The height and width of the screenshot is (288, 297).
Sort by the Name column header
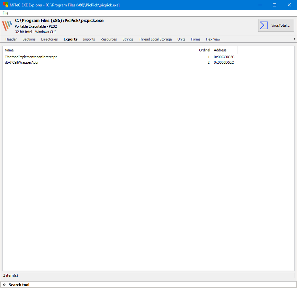pos(99,50)
